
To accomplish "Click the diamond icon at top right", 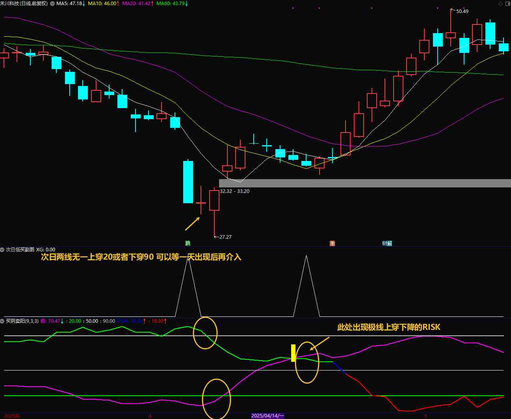I will coord(500,4).
